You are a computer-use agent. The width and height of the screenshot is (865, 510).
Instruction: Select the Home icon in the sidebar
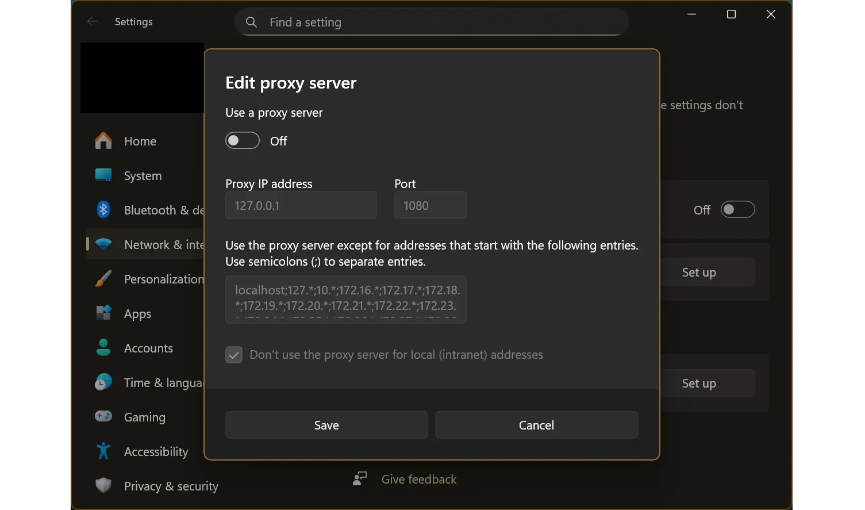point(103,141)
